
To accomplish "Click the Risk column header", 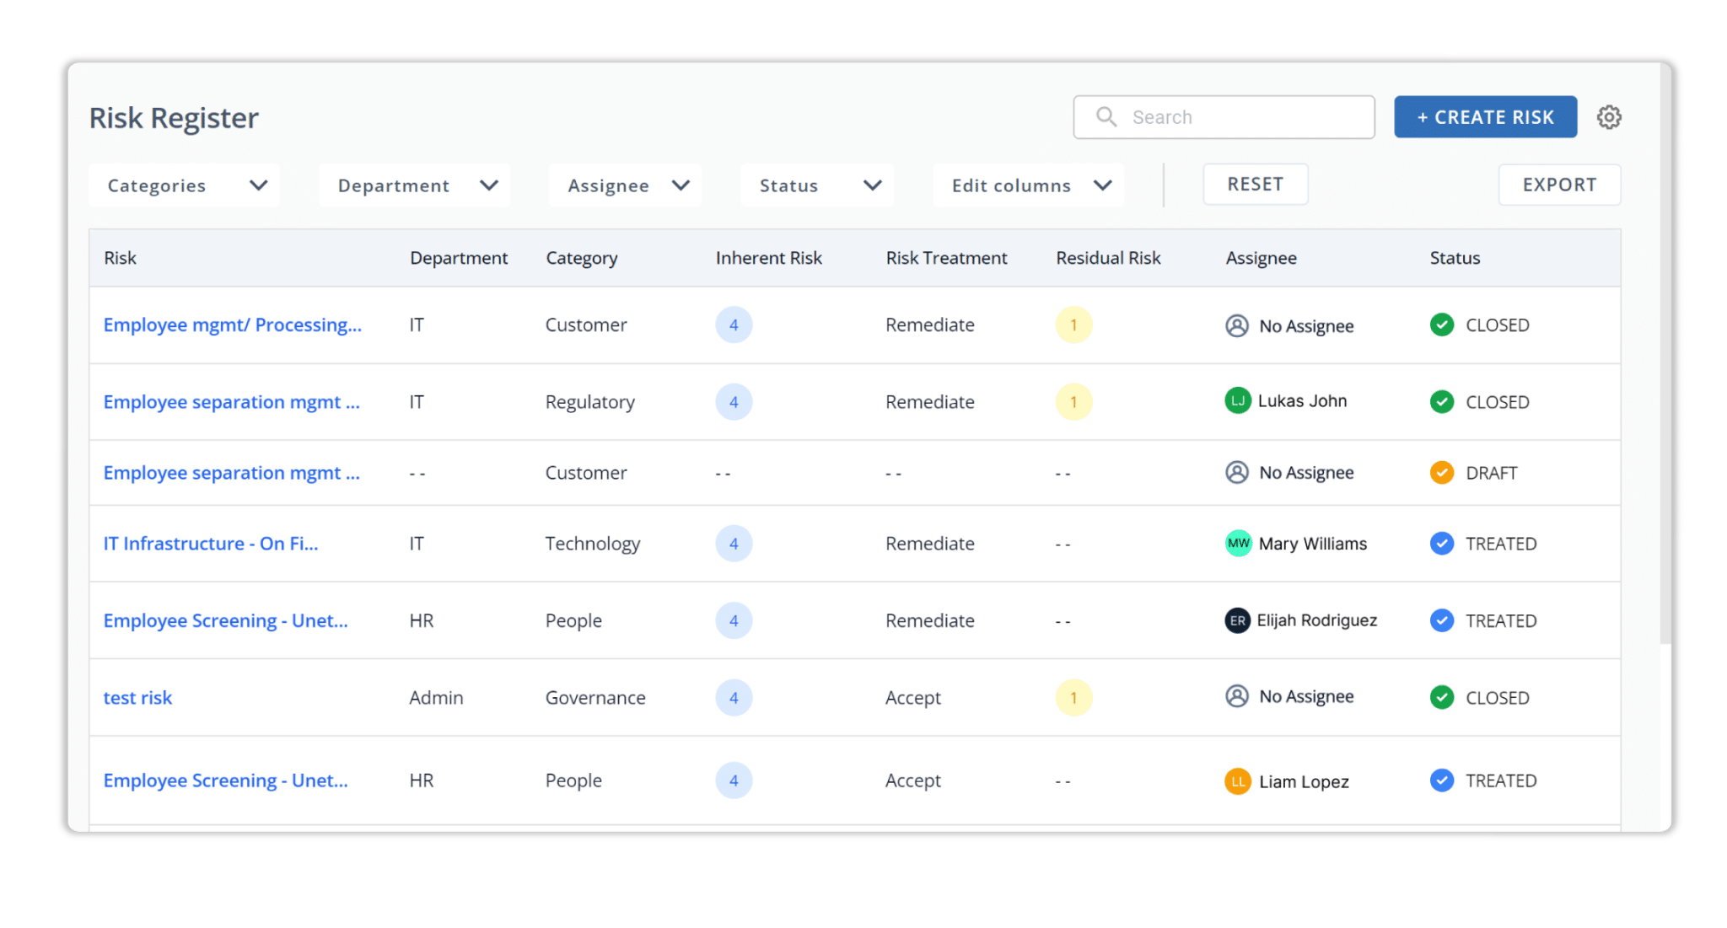I will click(x=120, y=258).
